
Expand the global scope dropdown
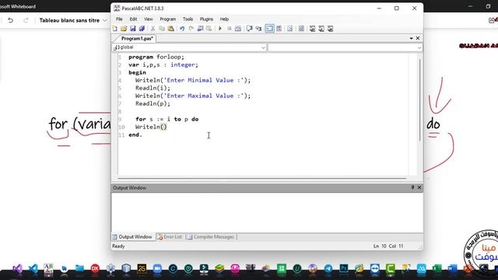click(x=263, y=47)
